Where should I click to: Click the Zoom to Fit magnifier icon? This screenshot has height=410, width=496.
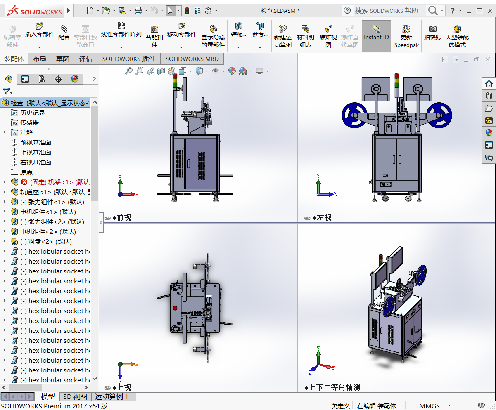point(129,71)
